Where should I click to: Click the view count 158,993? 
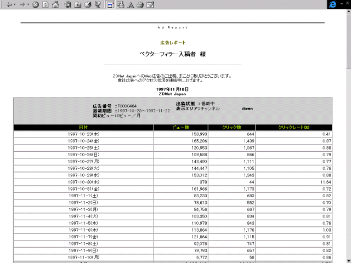point(199,134)
